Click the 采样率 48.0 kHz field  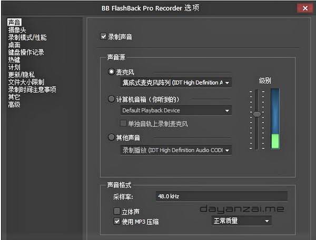221,196
